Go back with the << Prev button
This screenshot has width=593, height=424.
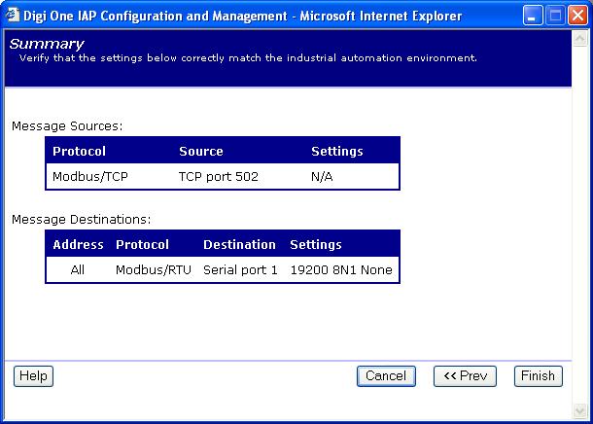click(465, 376)
